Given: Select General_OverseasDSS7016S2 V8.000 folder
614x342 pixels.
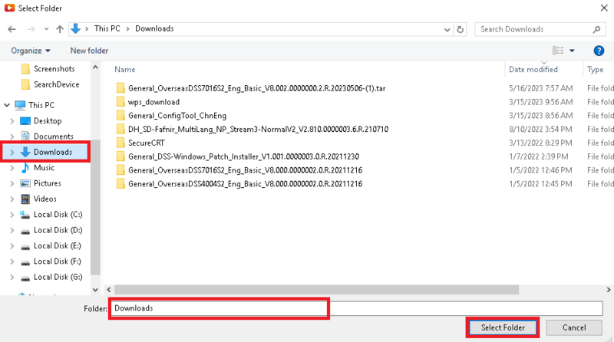Looking at the screenshot, I should 245,170.
